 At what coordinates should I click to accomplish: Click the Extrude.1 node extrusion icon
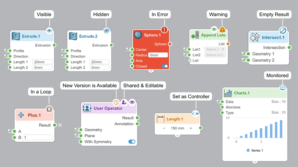[x=16, y=36]
